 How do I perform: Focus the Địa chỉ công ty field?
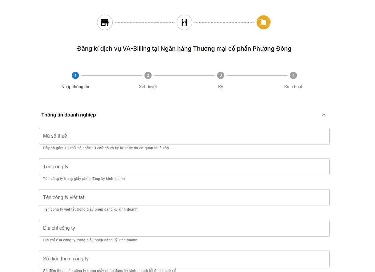(x=184, y=228)
